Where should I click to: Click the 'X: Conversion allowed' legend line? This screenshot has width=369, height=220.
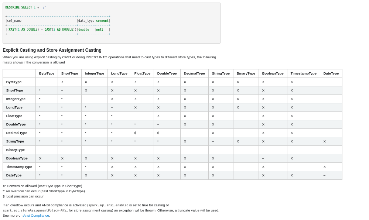click(x=42, y=186)
